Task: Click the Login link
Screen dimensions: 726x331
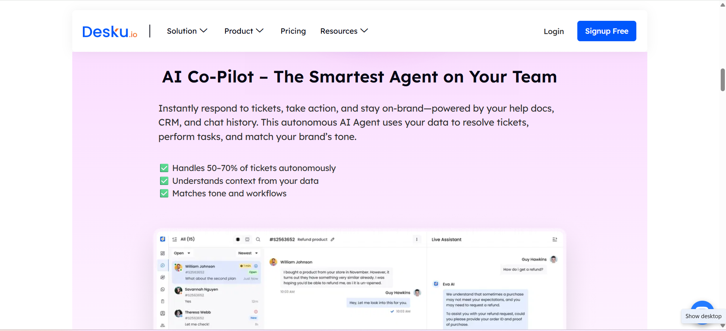Action: 554,31
